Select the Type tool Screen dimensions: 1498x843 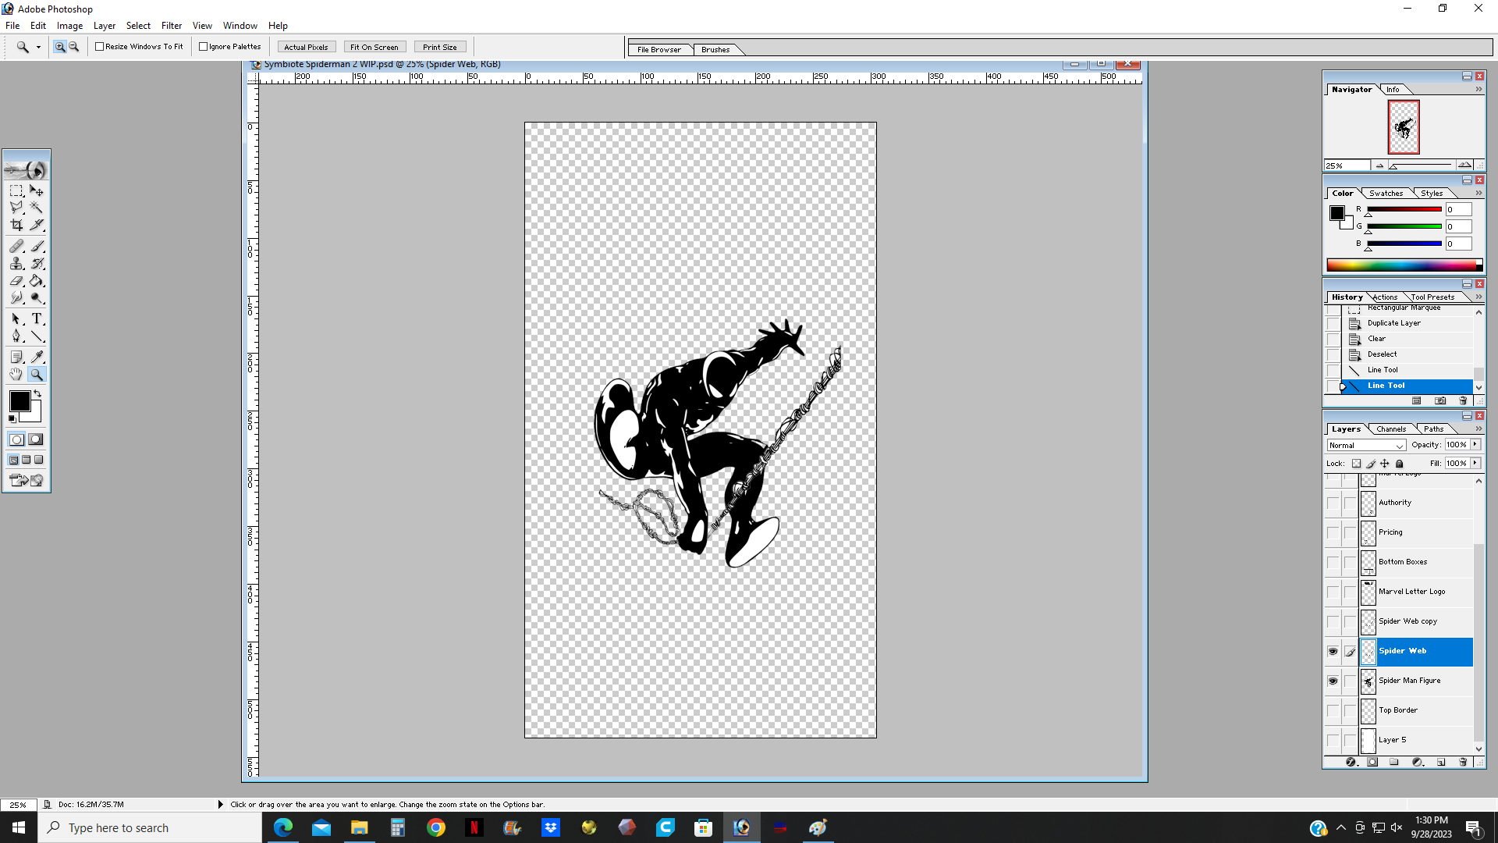pyautogui.click(x=37, y=318)
